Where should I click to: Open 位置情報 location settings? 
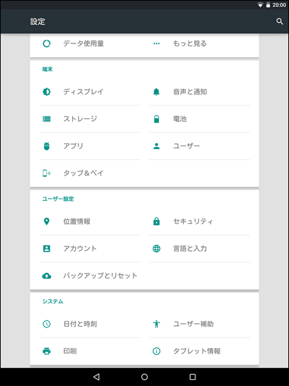89,221
